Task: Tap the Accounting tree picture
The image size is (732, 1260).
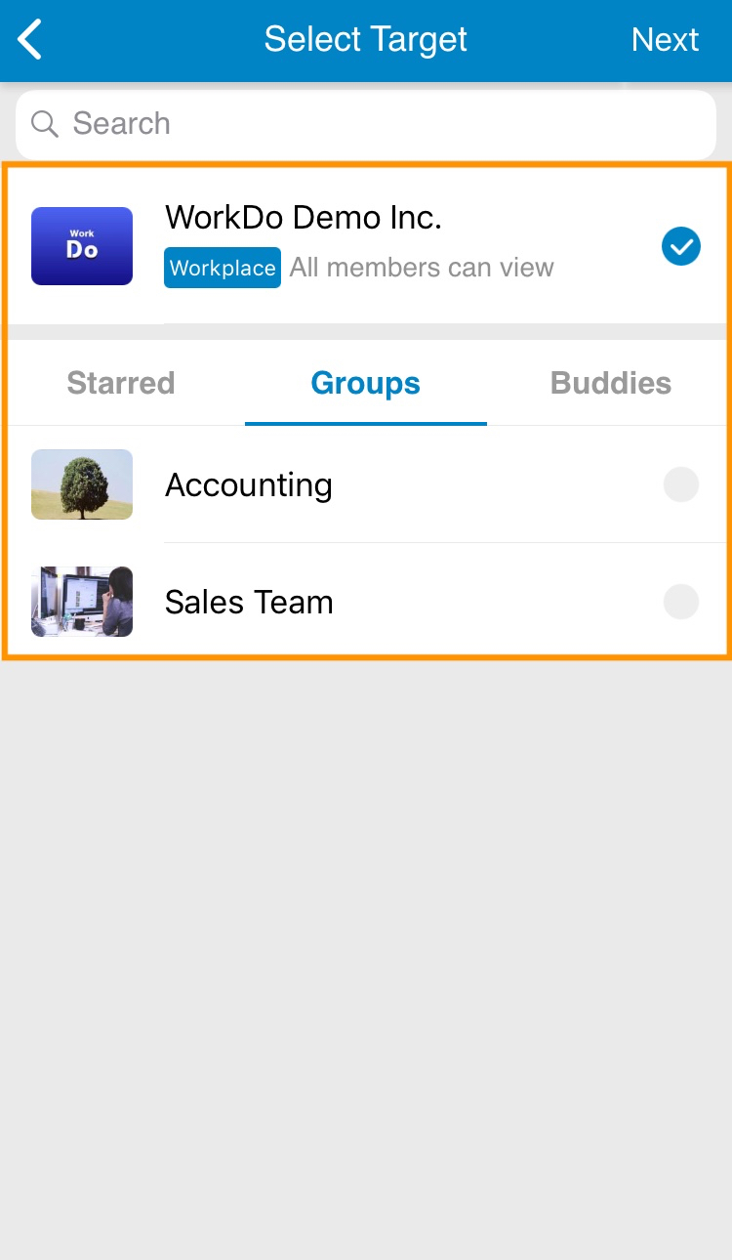Action: pyautogui.click(x=82, y=484)
